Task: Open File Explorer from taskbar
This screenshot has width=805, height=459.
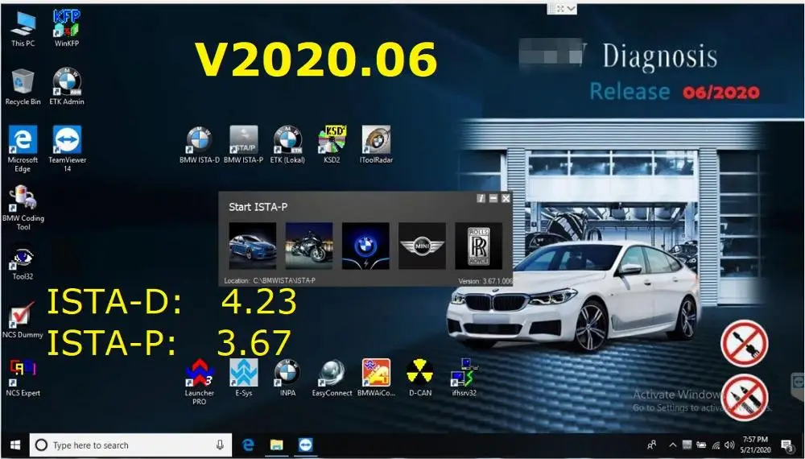Action: [x=277, y=445]
